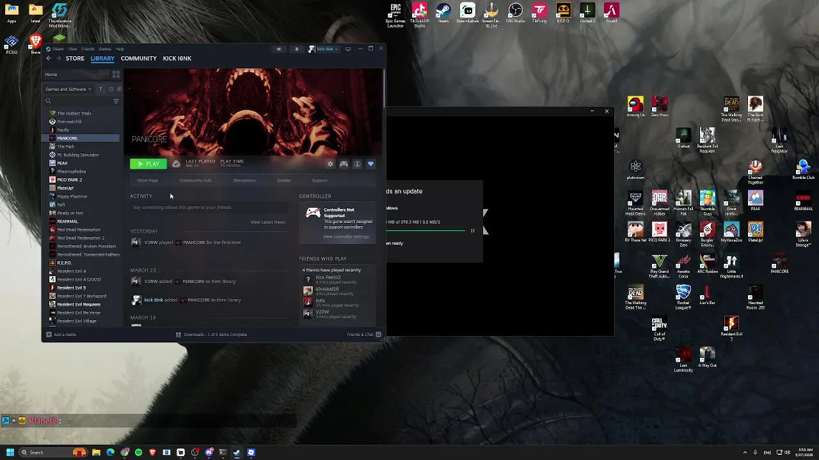The width and height of the screenshot is (819, 460).
Task: Click the sort ascending arrow in the sidebar
Action: tap(100, 89)
